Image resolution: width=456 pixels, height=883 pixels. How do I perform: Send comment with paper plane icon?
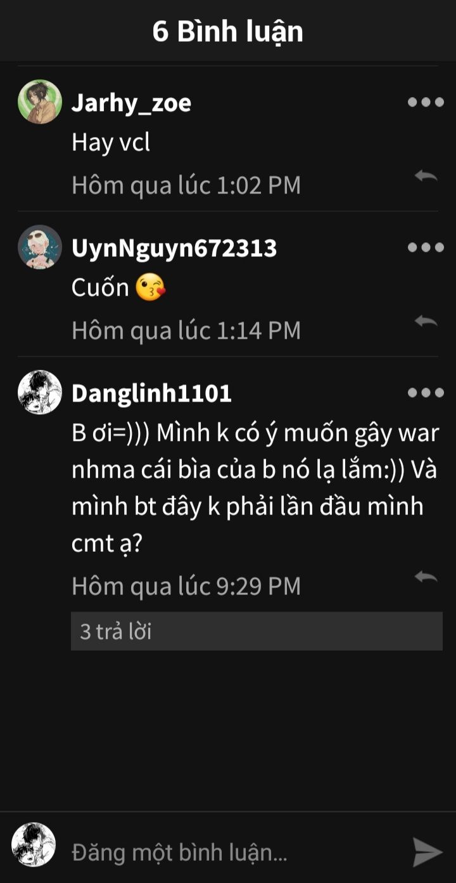click(427, 852)
